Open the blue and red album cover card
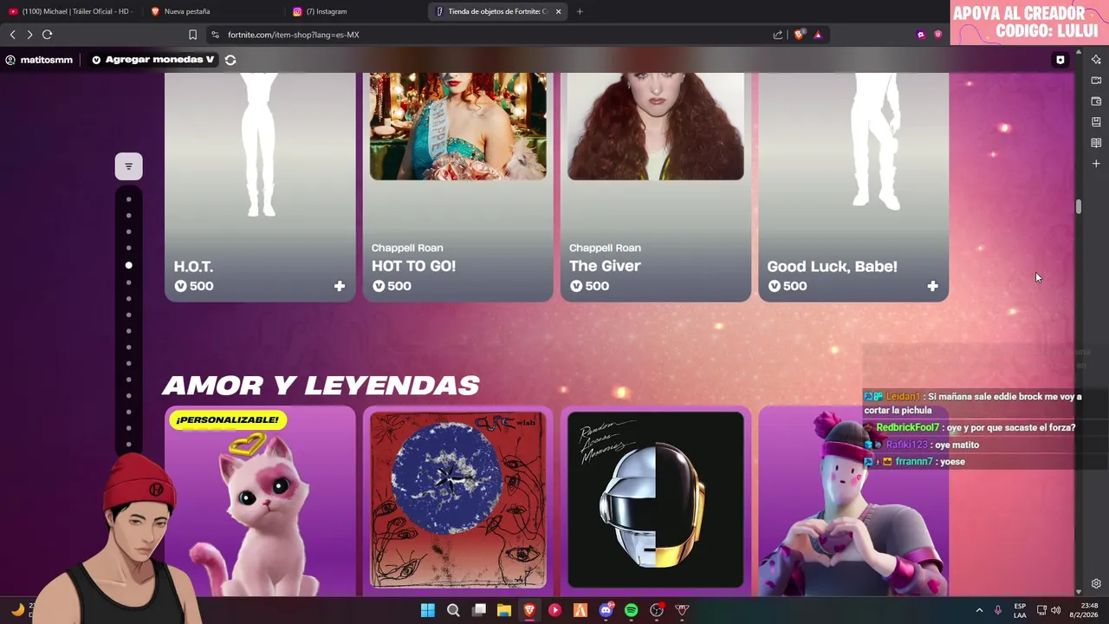This screenshot has height=624, width=1109. pyautogui.click(x=457, y=501)
